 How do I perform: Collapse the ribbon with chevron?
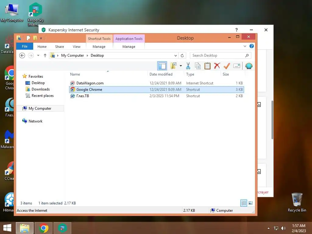click(x=245, y=46)
